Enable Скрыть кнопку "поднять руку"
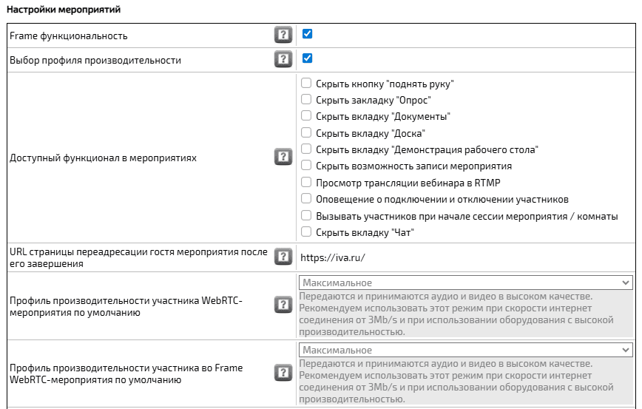Image resolution: width=642 pixels, height=409 pixels. coord(306,83)
